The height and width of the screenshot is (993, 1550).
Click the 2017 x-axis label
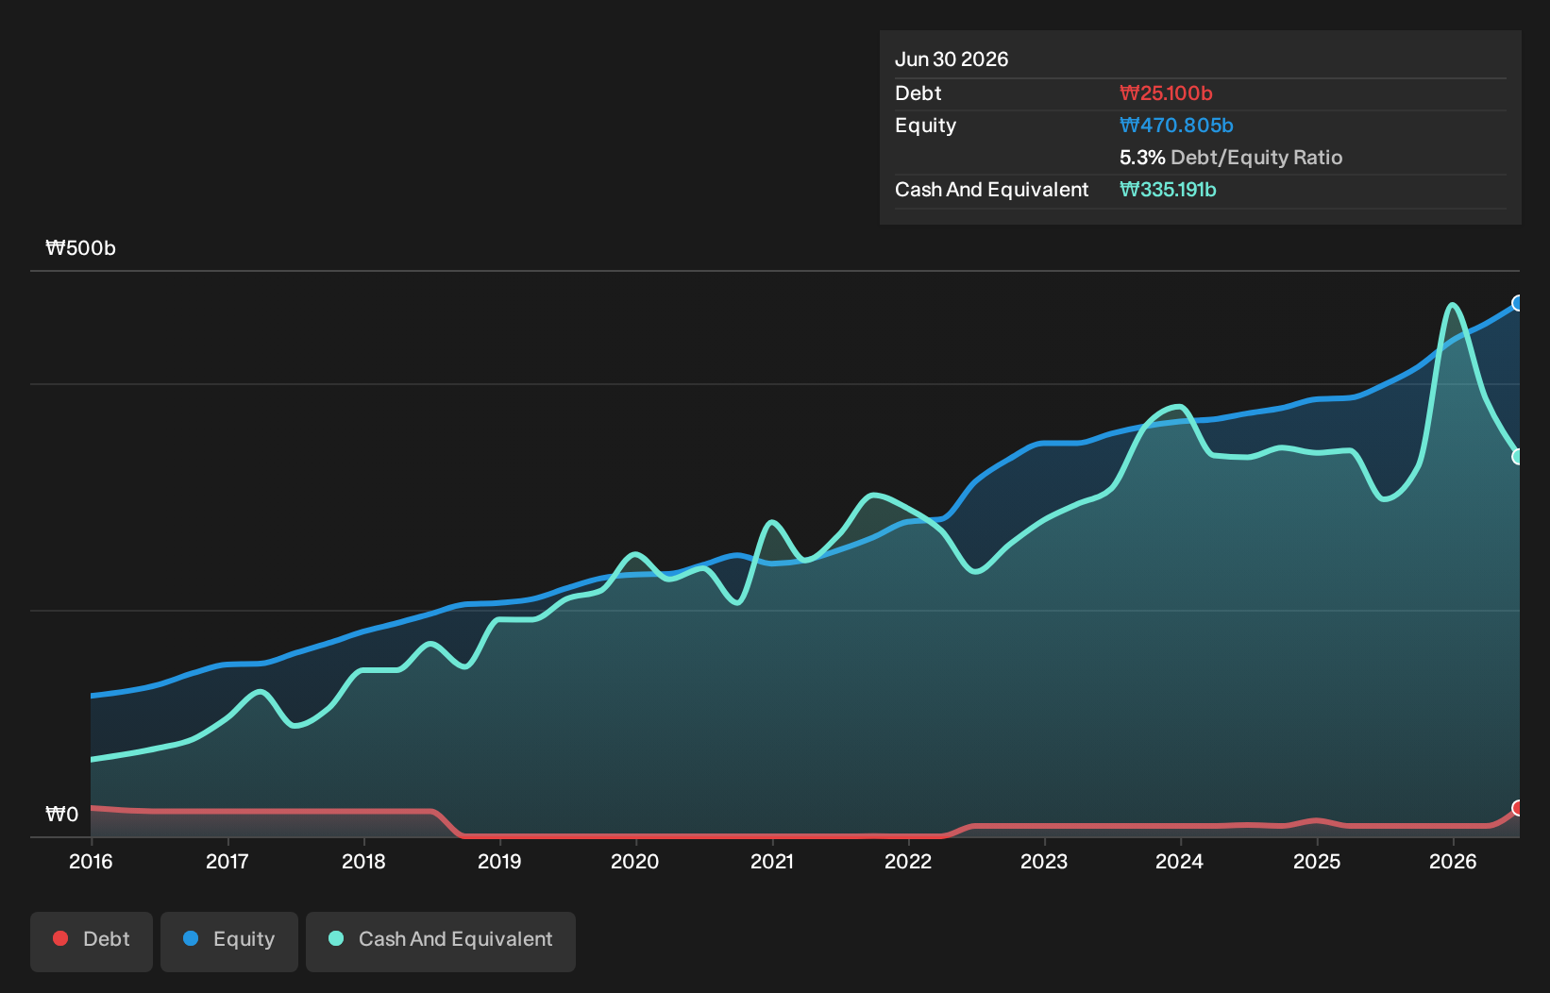227,862
